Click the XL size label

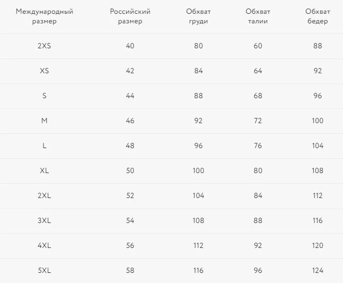pyautogui.click(x=45, y=170)
